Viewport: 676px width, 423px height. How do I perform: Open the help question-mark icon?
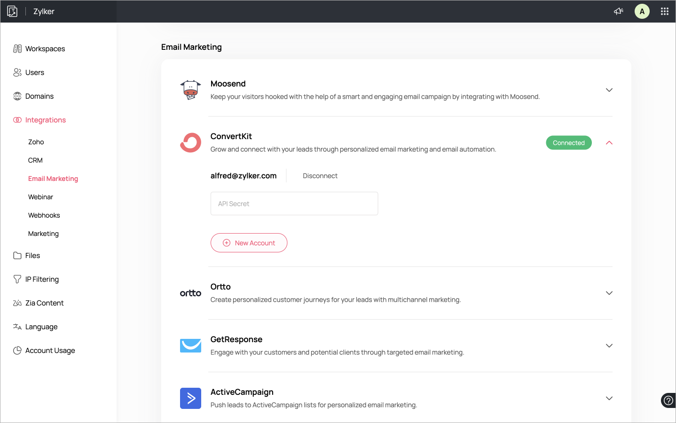[668, 400]
